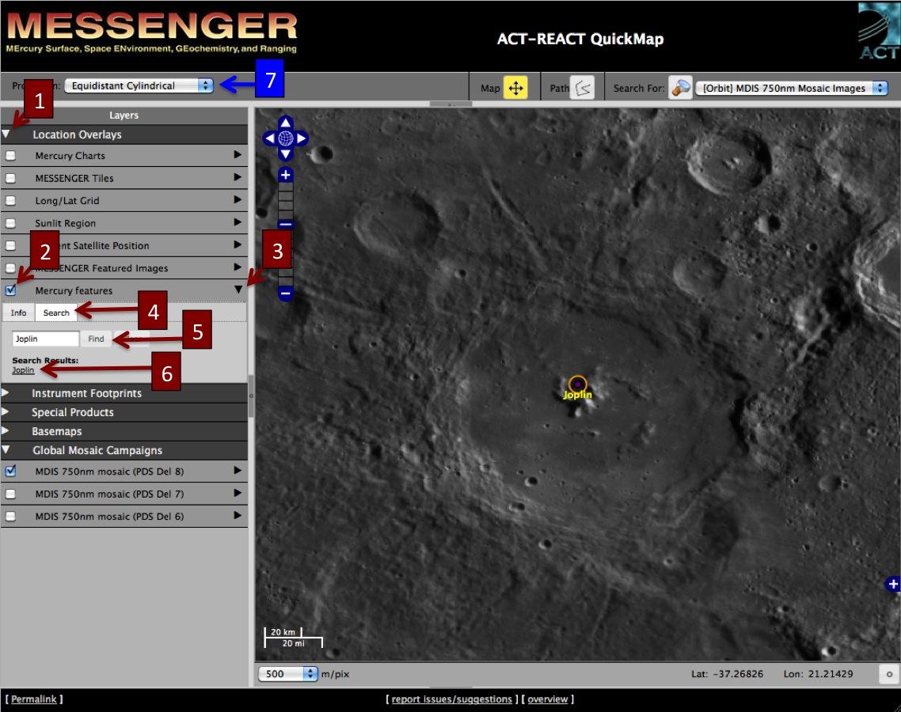Open the Joplin search result link
Screen dimensions: 901x712
(23, 370)
